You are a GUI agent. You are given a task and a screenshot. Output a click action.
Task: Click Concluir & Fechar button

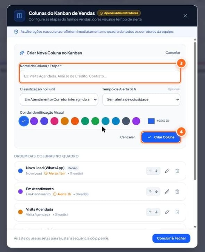[171, 238]
